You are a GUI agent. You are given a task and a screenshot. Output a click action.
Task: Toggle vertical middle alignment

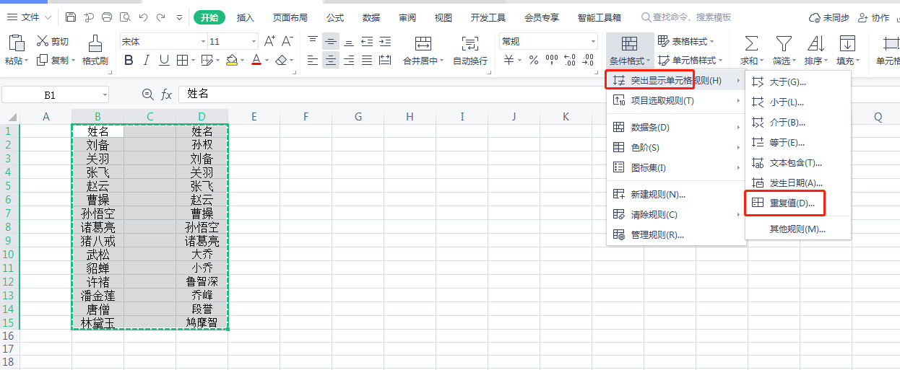coord(331,42)
